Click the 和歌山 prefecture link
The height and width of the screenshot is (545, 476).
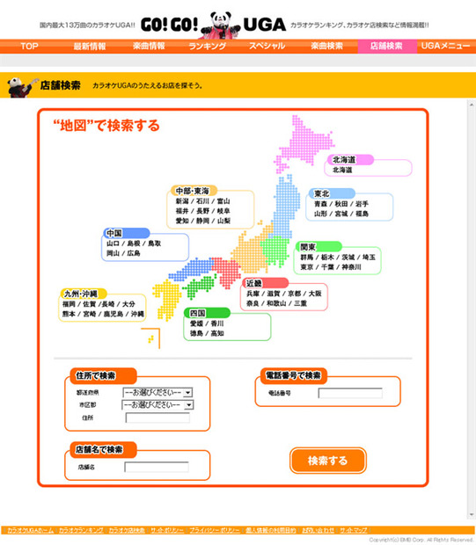pyautogui.click(x=276, y=303)
